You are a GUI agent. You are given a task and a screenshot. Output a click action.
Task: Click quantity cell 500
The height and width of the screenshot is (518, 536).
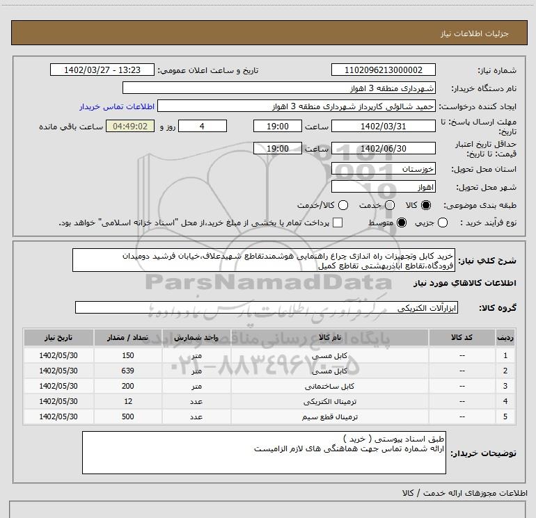128,417
